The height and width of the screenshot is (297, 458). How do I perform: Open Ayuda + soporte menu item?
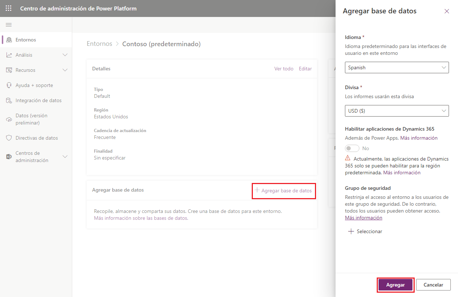pyautogui.click(x=36, y=85)
